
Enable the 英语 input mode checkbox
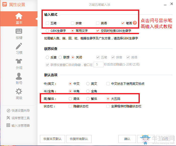pyautogui.click(x=98, y=23)
